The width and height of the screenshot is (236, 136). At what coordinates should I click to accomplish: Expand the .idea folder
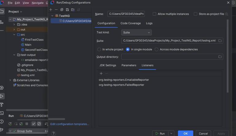click(14, 24)
